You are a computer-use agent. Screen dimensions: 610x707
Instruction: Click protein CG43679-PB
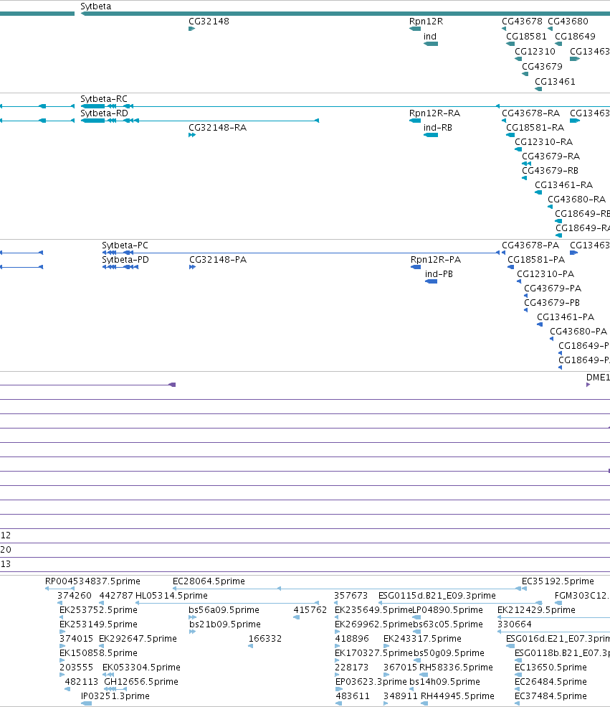(x=552, y=303)
